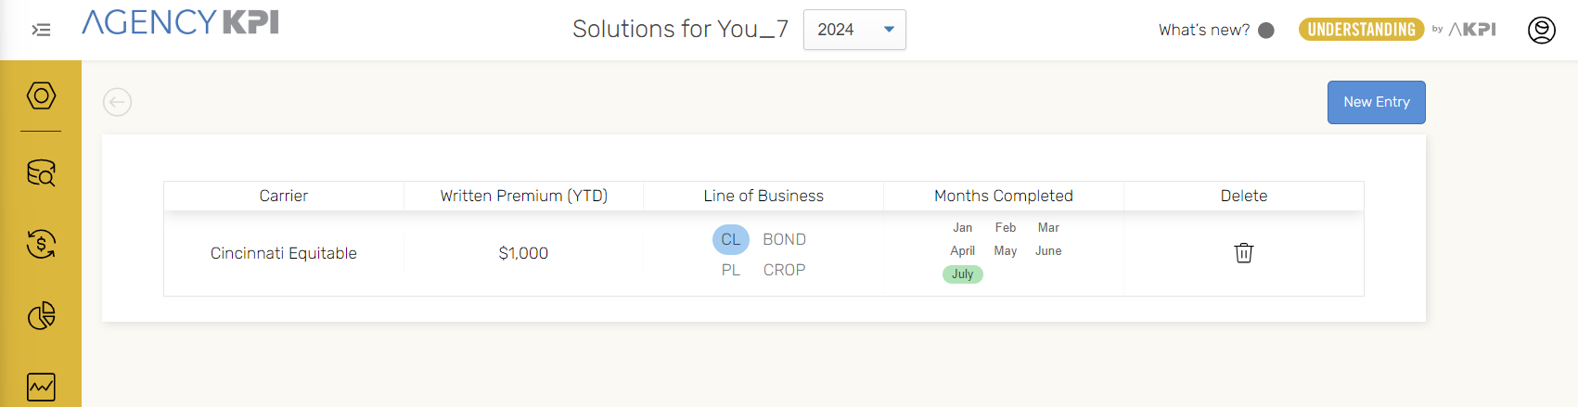Open the 2024 year dropdown
The width and height of the screenshot is (1578, 407).
click(853, 30)
